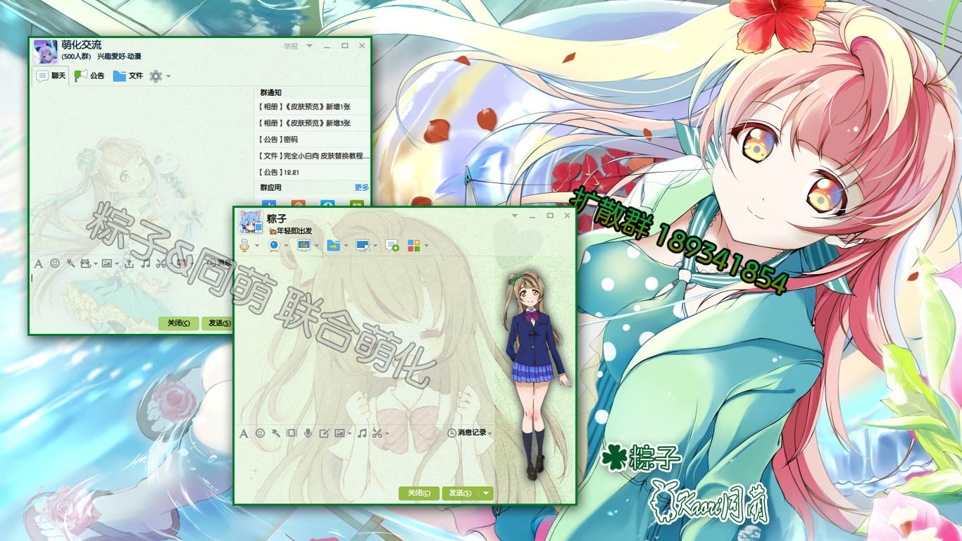Screen dimensions: 962x541
Task: Click 粽子 contact avatar
Action: coord(251,221)
